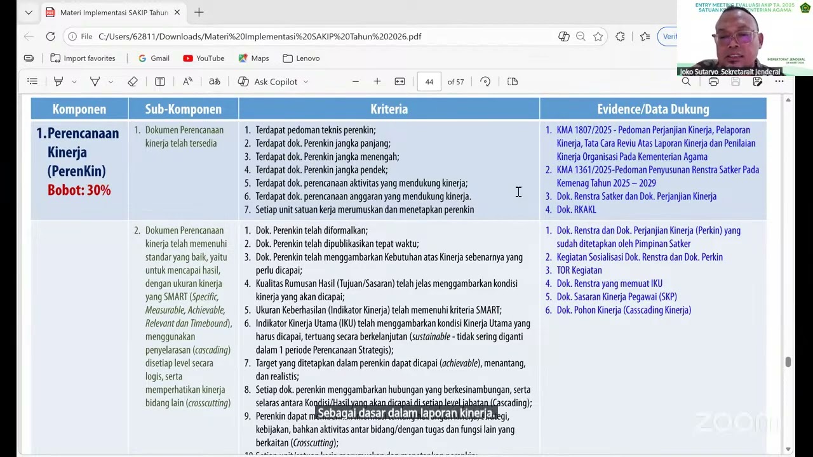Open more PDF toolbar options
Image resolution: width=813 pixels, height=457 pixels.
tap(779, 81)
